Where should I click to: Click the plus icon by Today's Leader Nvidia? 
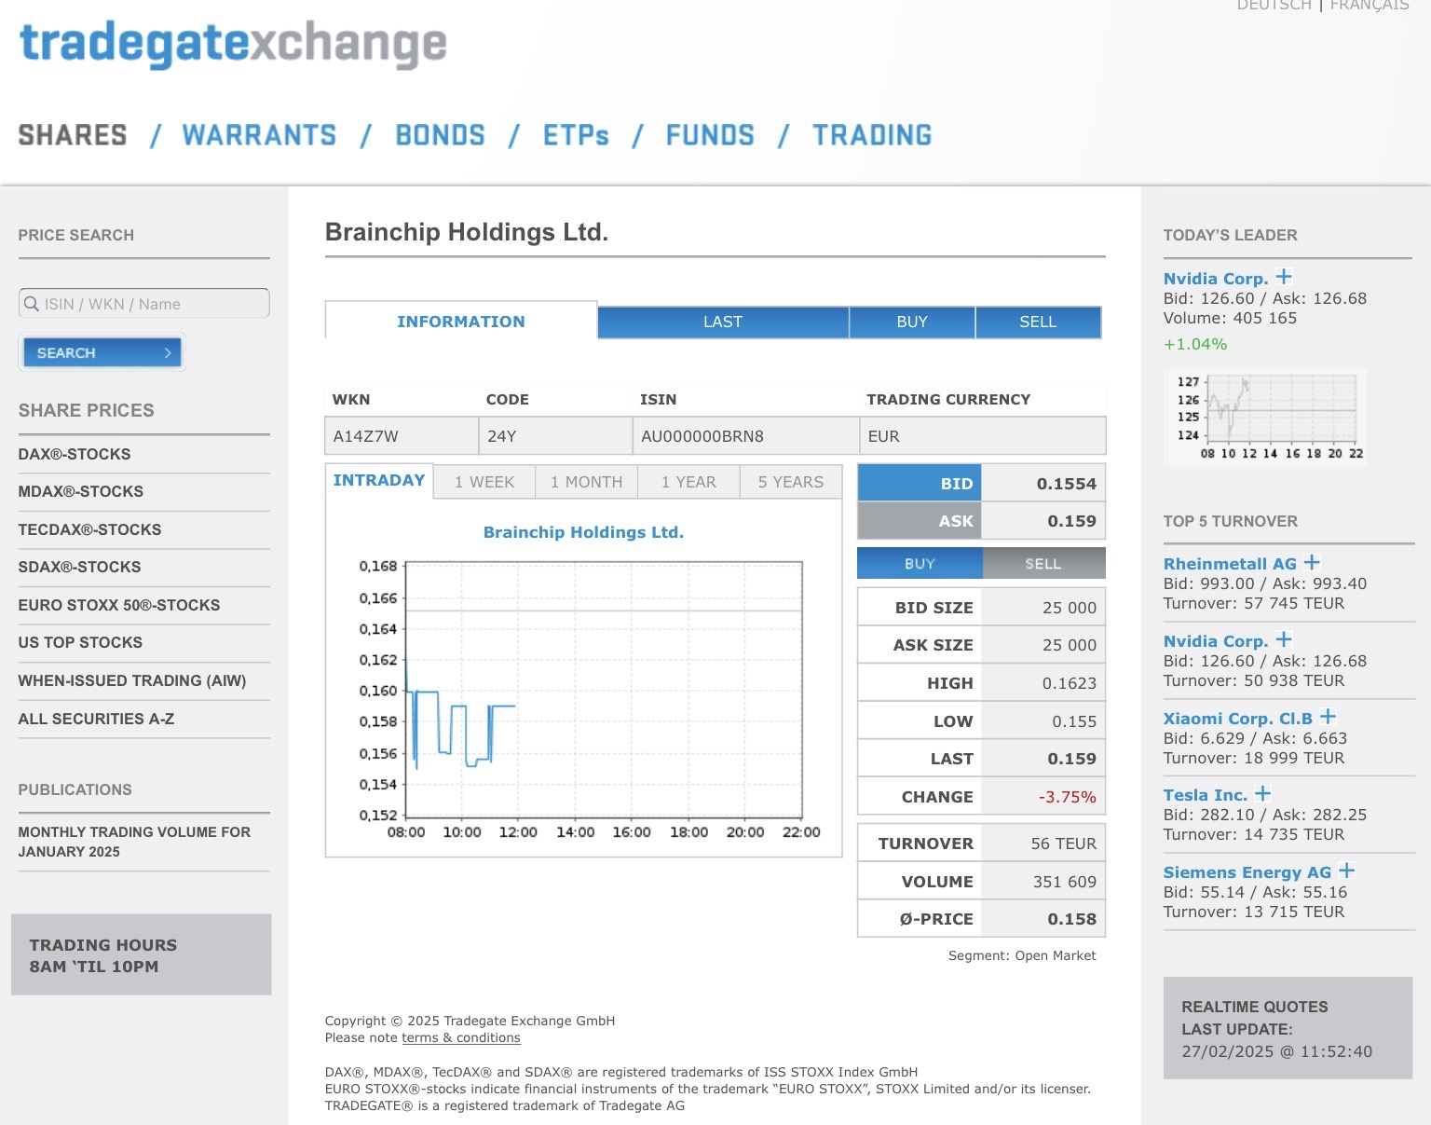(x=1284, y=277)
